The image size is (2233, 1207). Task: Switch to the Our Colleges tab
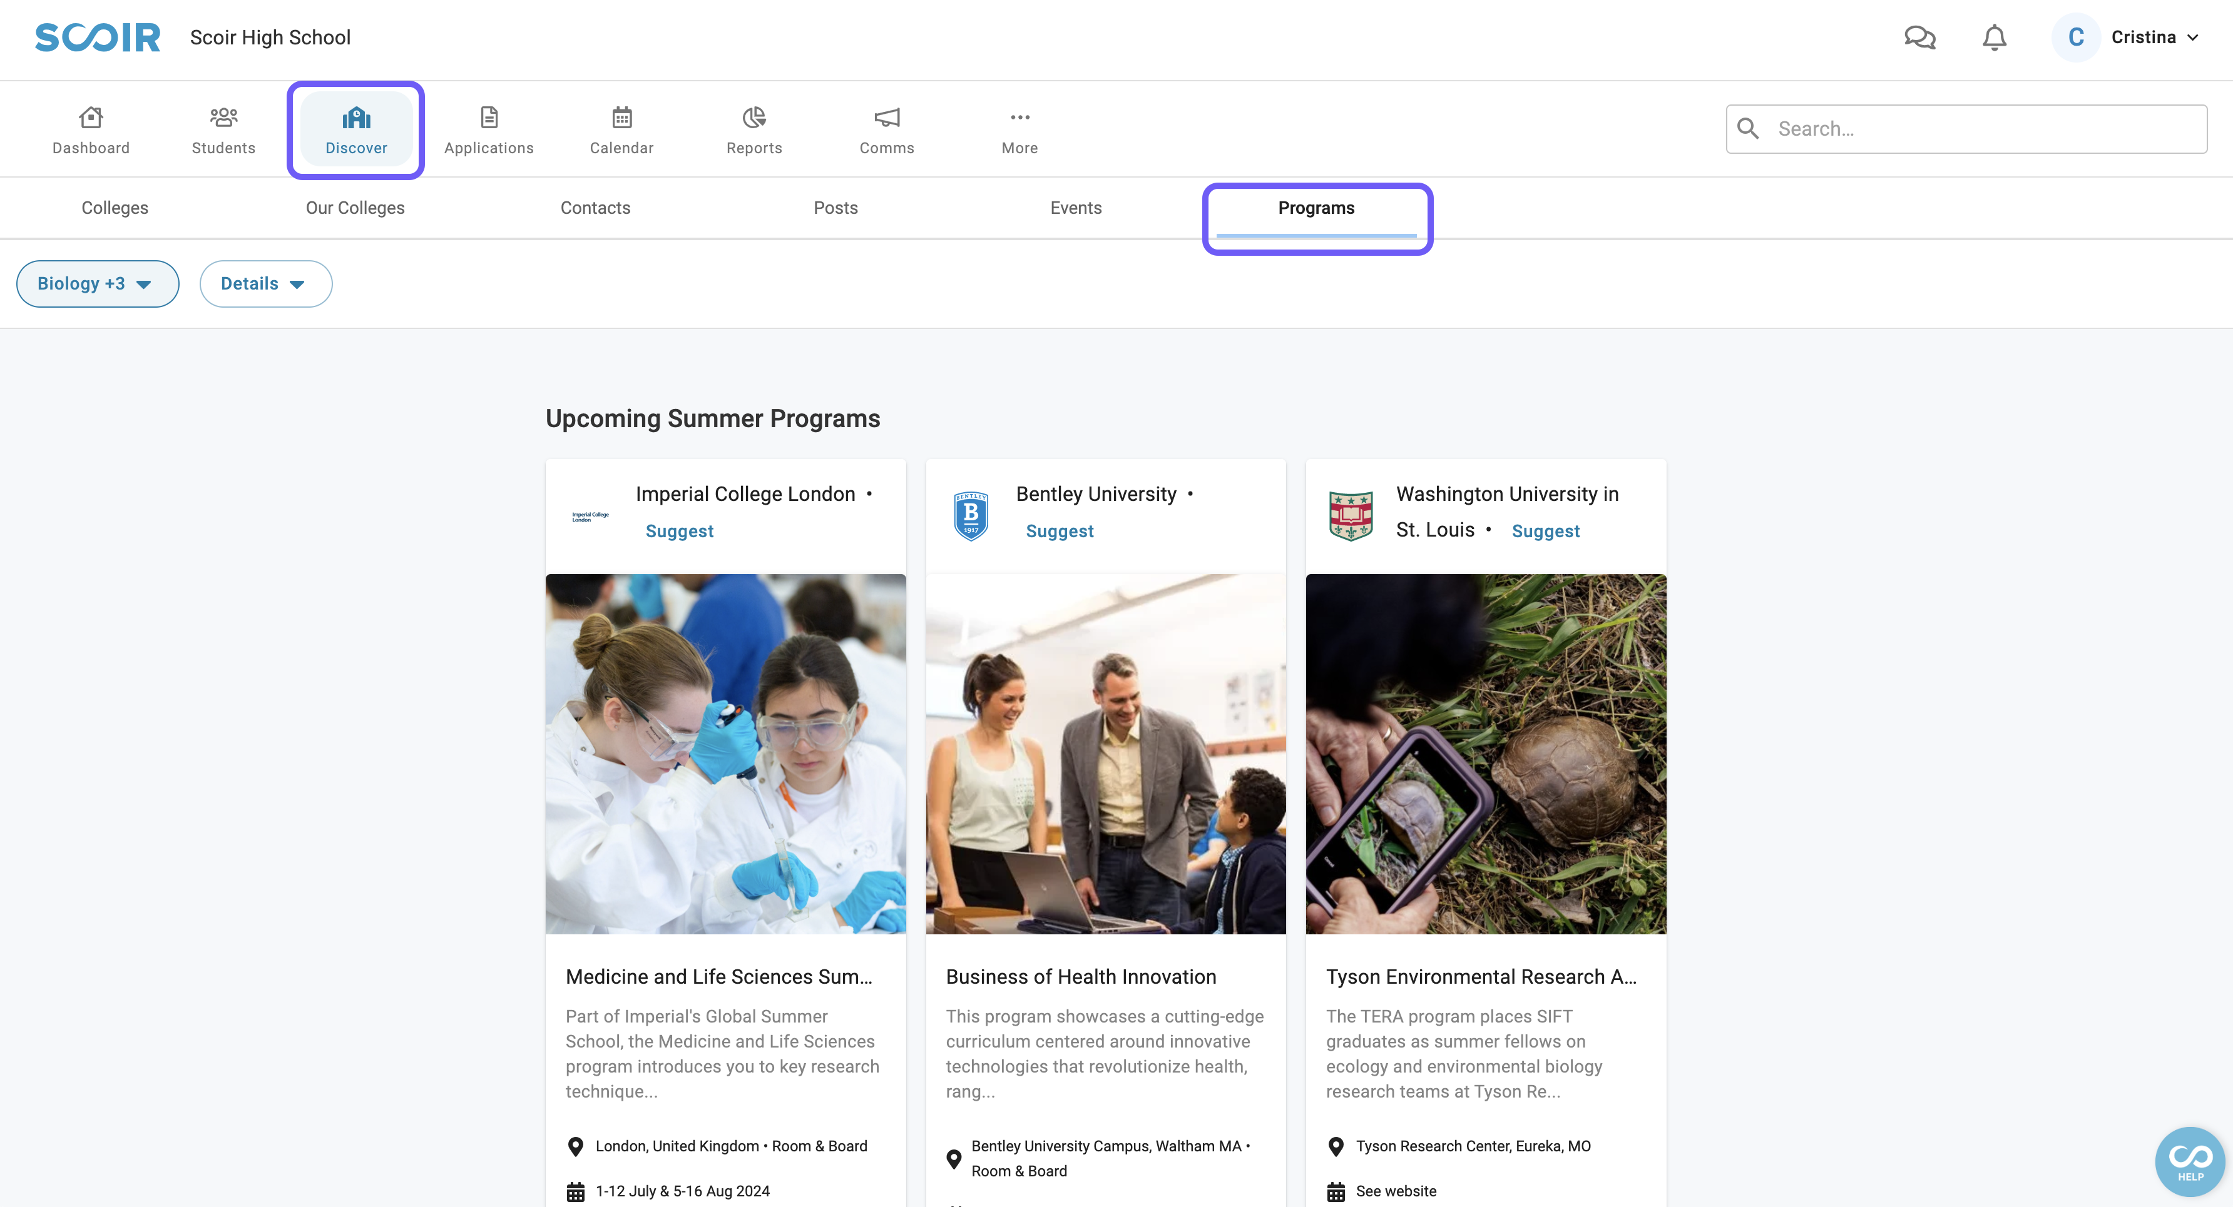tap(355, 208)
